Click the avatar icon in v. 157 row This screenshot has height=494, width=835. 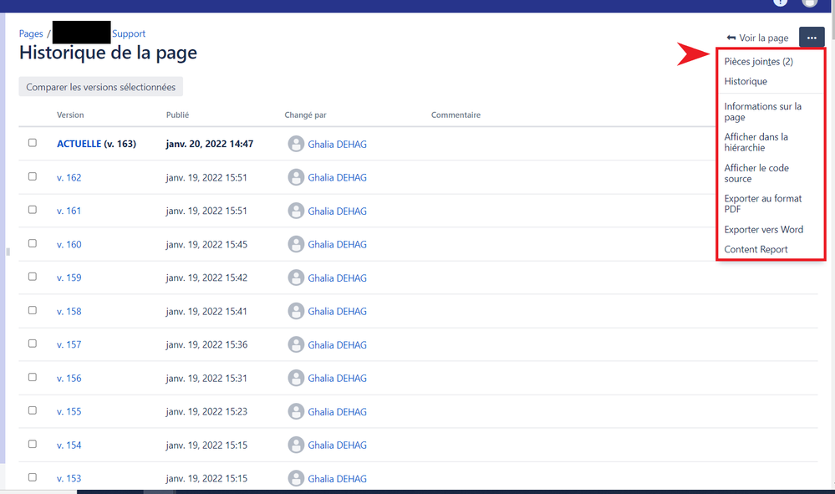pyautogui.click(x=296, y=345)
